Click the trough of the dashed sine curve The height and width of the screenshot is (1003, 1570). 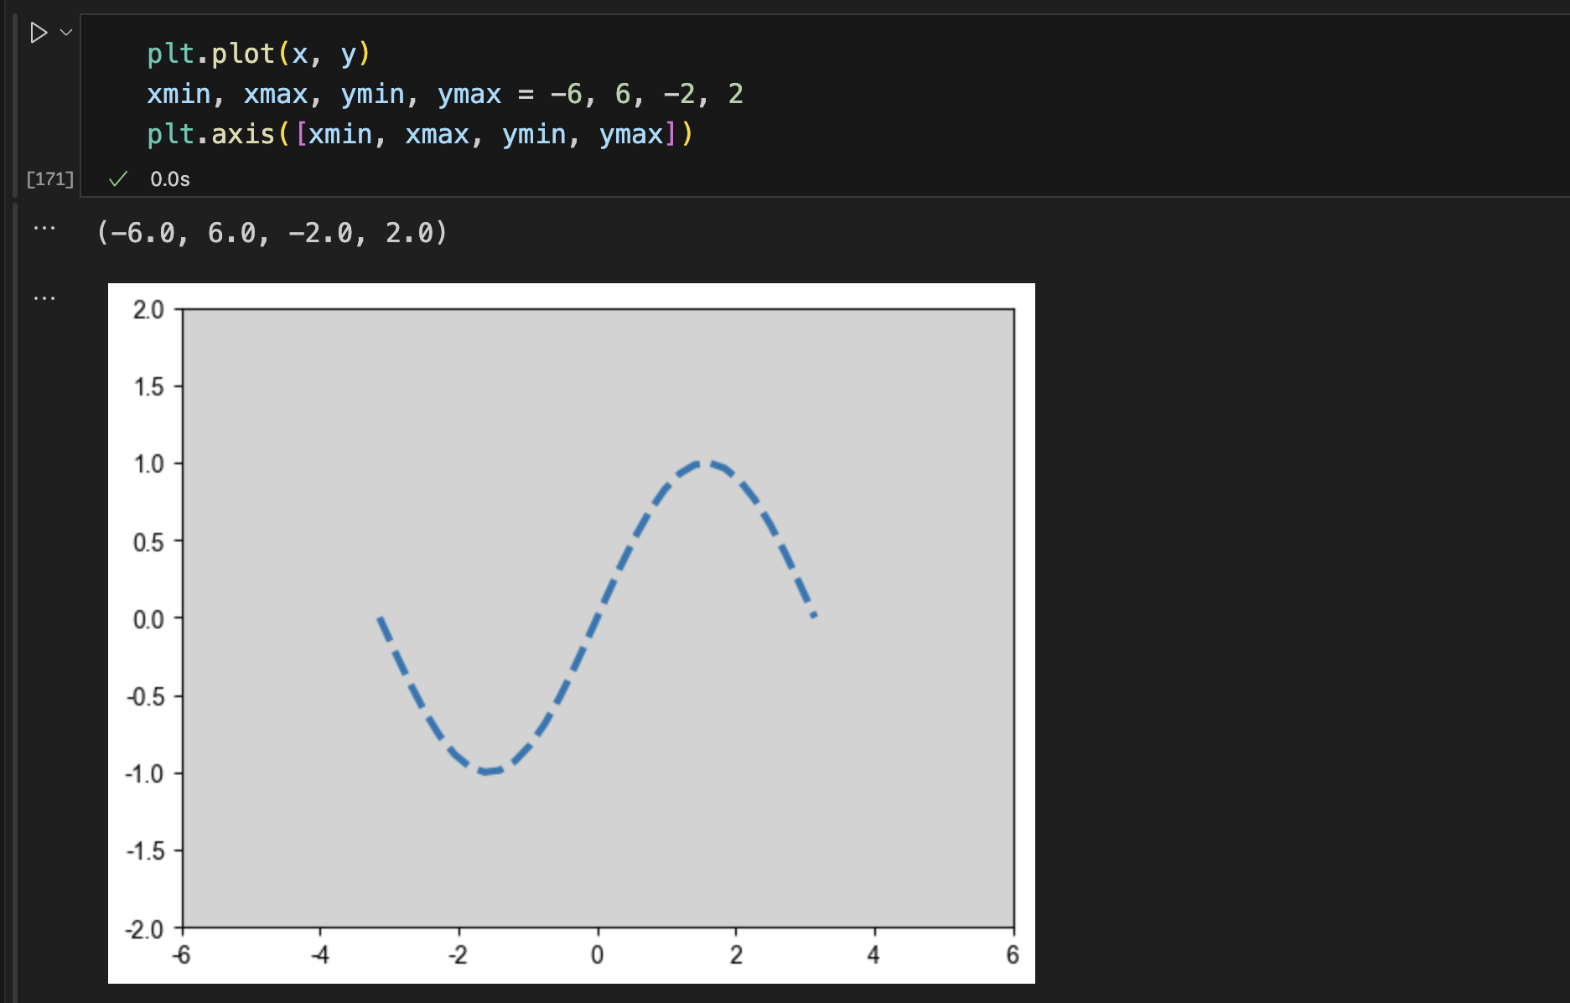[488, 771]
